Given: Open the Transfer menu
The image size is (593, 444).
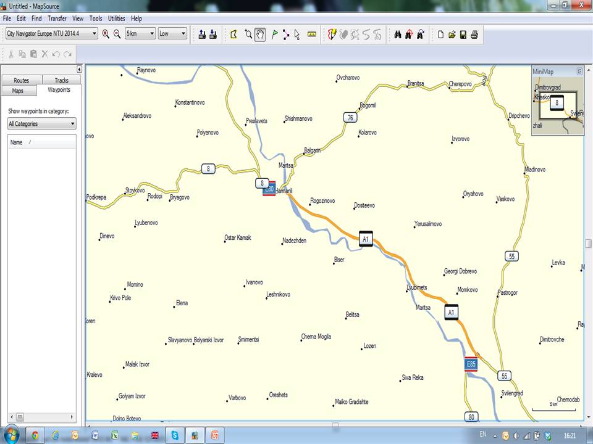Looking at the screenshot, I should click(57, 18).
